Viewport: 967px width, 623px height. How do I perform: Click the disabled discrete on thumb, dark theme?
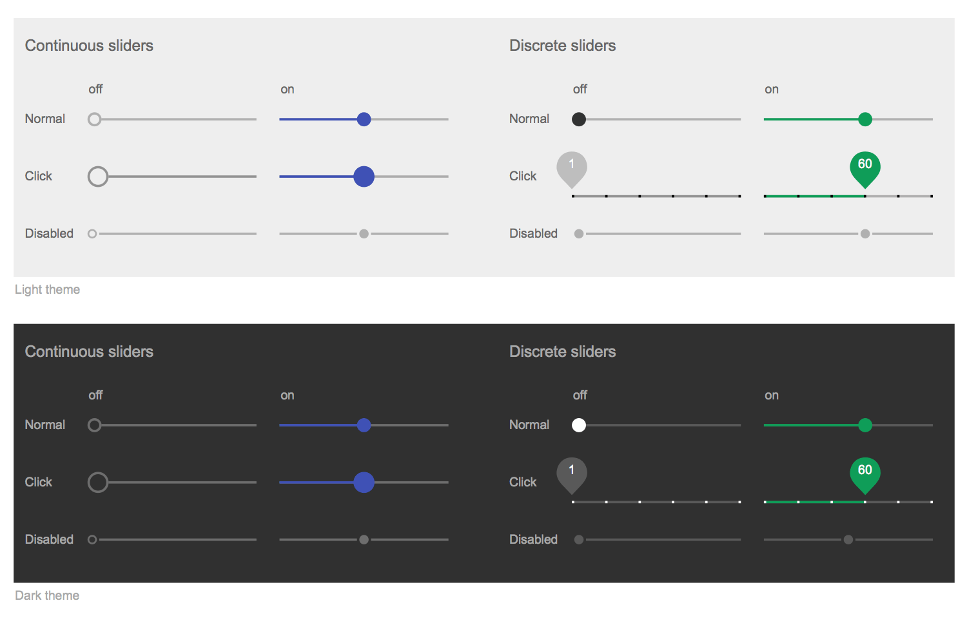tap(848, 540)
